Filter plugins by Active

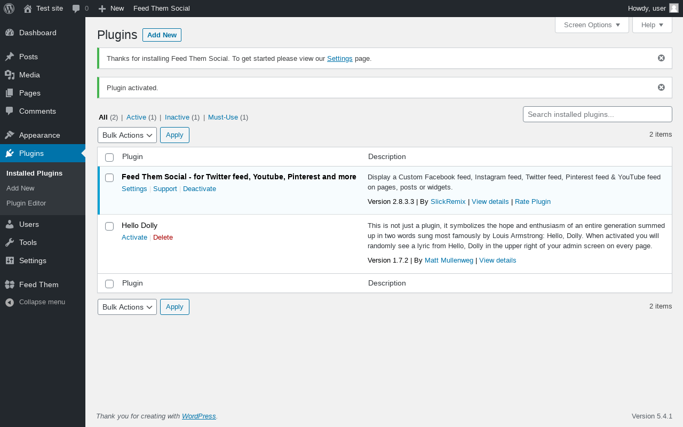click(x=136, y=117)
